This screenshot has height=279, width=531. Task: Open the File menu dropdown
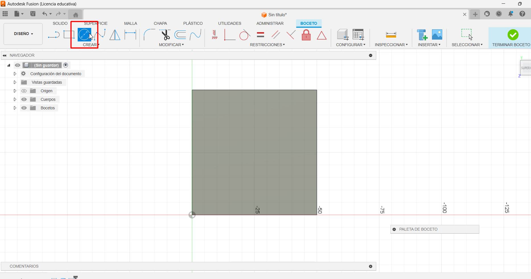click(x=19, y=14)
